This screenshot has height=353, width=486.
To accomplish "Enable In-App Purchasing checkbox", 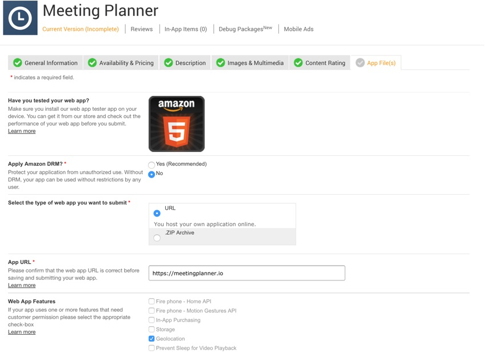I will click(x=152, y=320).
